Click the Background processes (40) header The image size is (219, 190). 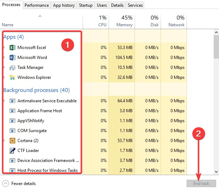tap(37, 90)
